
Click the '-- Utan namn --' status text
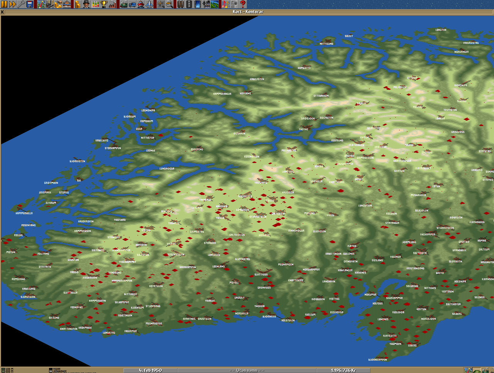(x=247, y=370)
